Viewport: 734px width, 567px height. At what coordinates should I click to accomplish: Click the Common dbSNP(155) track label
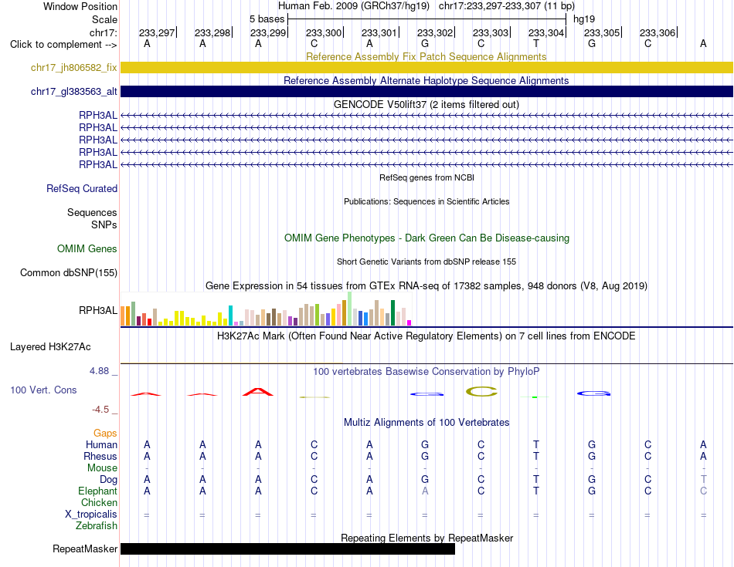[68, 272]
